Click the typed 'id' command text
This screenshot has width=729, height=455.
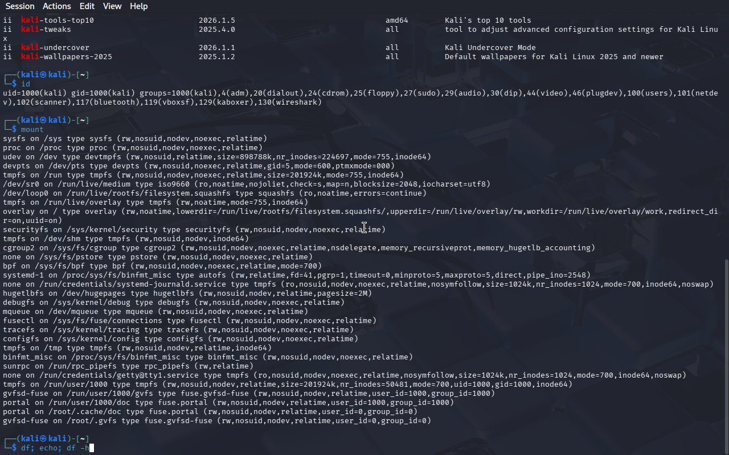coord(26,84)
